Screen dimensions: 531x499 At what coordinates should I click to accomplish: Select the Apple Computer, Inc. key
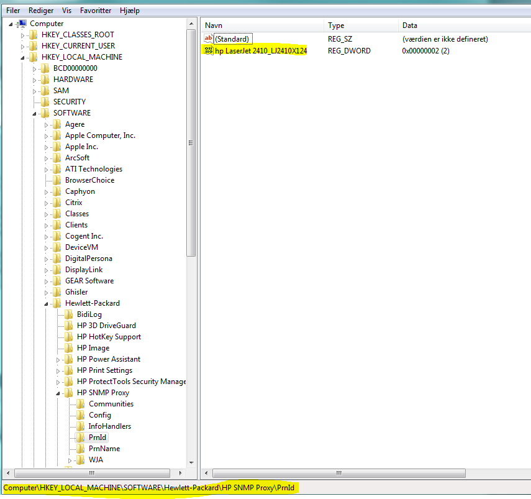(100, 135)
